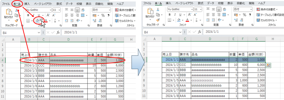The width and height of the screenshot is (284, 100).
Task: Open fill color dropdown arrow in right screenshot
Action: [183, 20]
